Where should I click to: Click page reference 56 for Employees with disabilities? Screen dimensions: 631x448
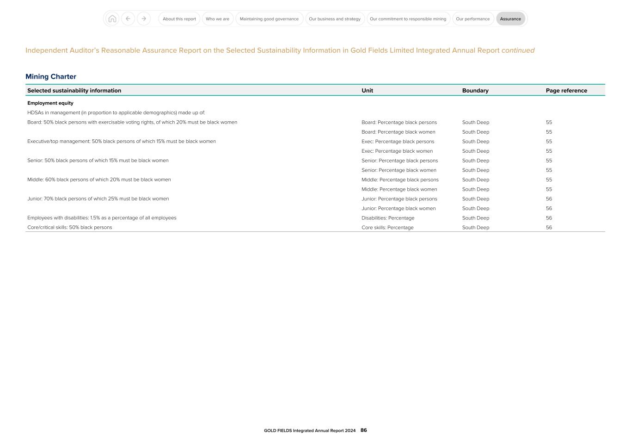(x=549, y=218)
